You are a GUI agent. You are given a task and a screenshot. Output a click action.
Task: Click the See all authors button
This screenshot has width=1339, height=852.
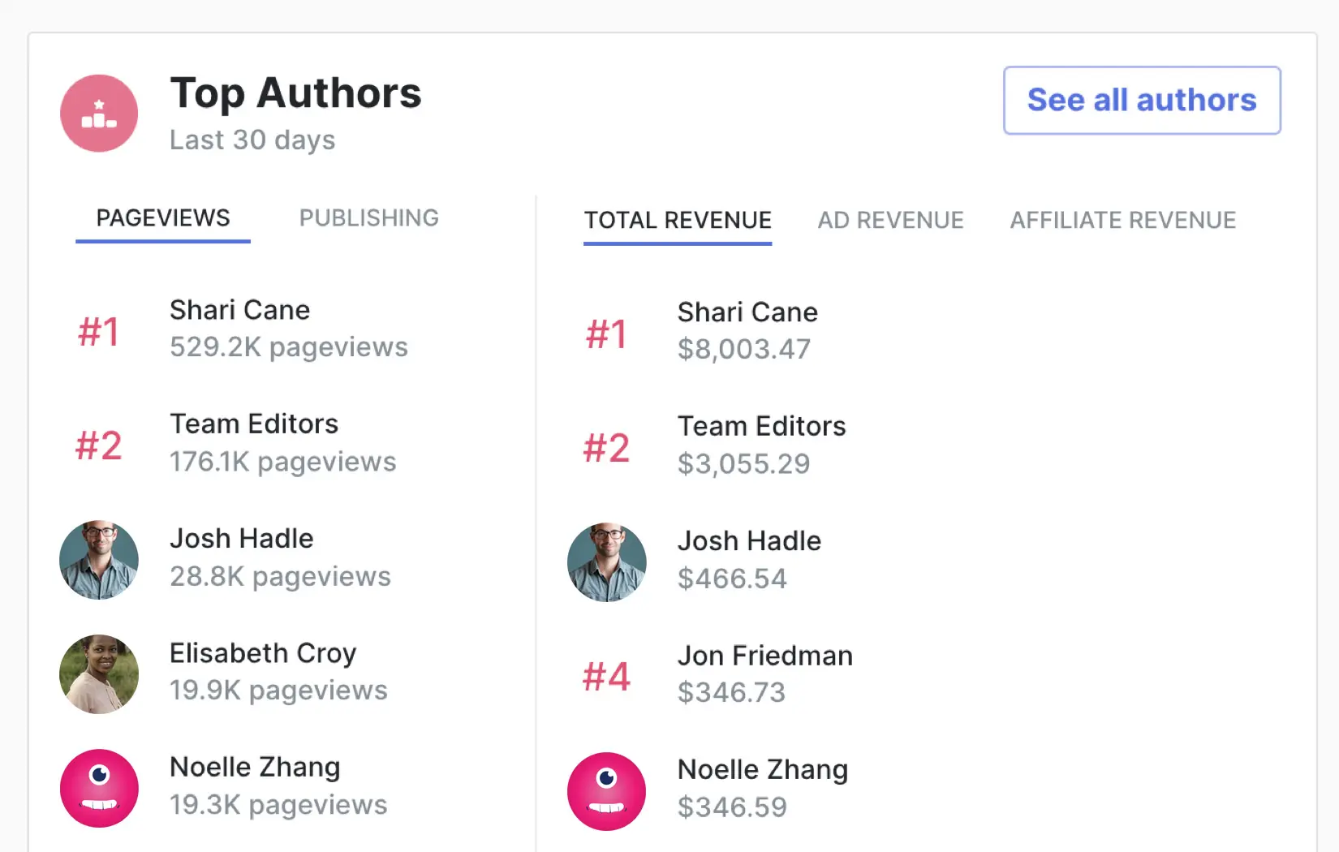point(1142,101)
